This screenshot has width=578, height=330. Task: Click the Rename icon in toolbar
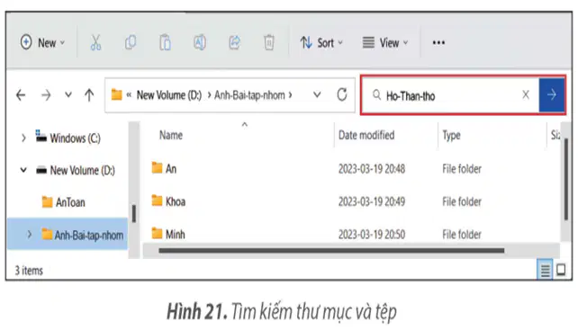(x=200, y=43)
